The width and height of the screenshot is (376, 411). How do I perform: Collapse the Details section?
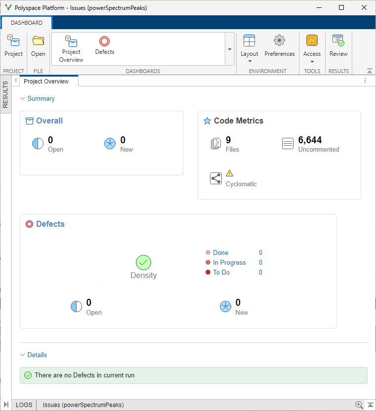(22, 355)
